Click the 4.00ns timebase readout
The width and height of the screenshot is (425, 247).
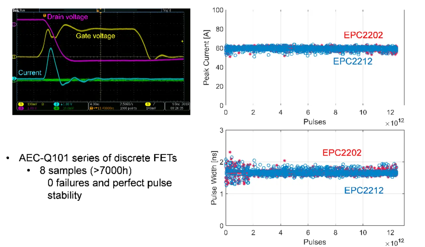click(x=95, y=104)
